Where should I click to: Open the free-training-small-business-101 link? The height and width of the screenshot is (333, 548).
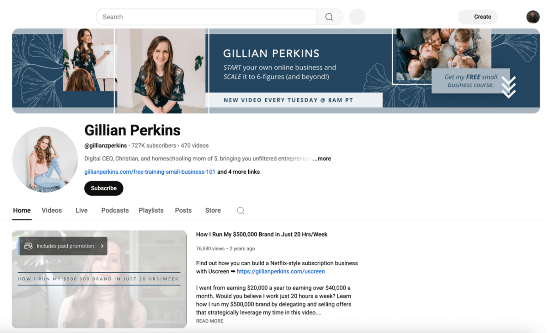tap(150, 172)
